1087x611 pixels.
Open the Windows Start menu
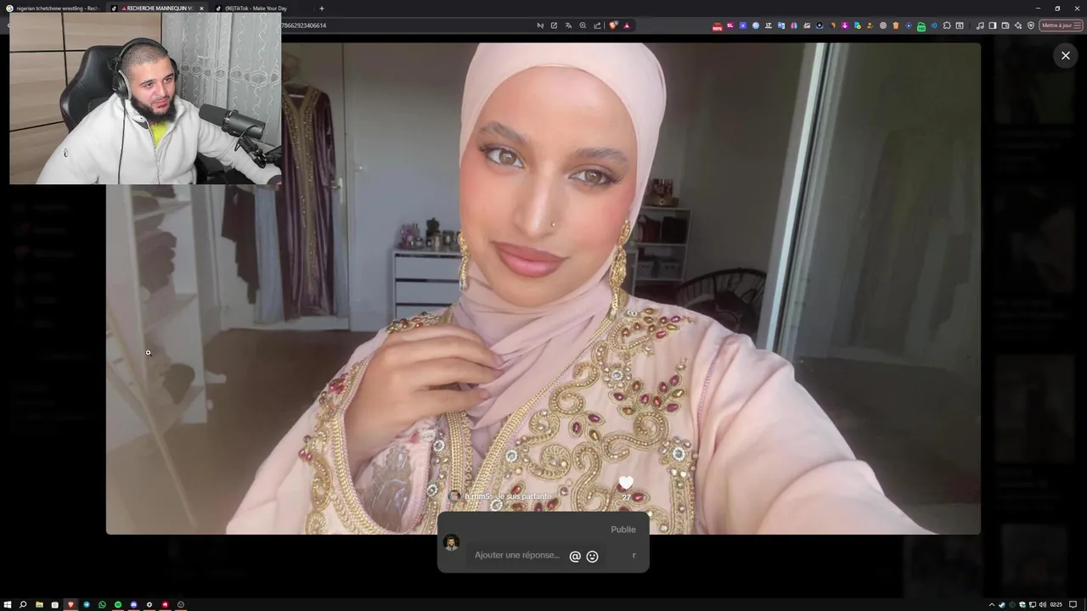8,604
